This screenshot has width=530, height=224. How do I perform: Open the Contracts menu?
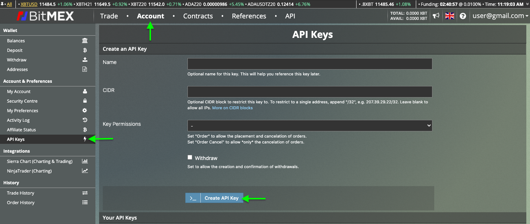pyautogui.click(x=198, y=16)
